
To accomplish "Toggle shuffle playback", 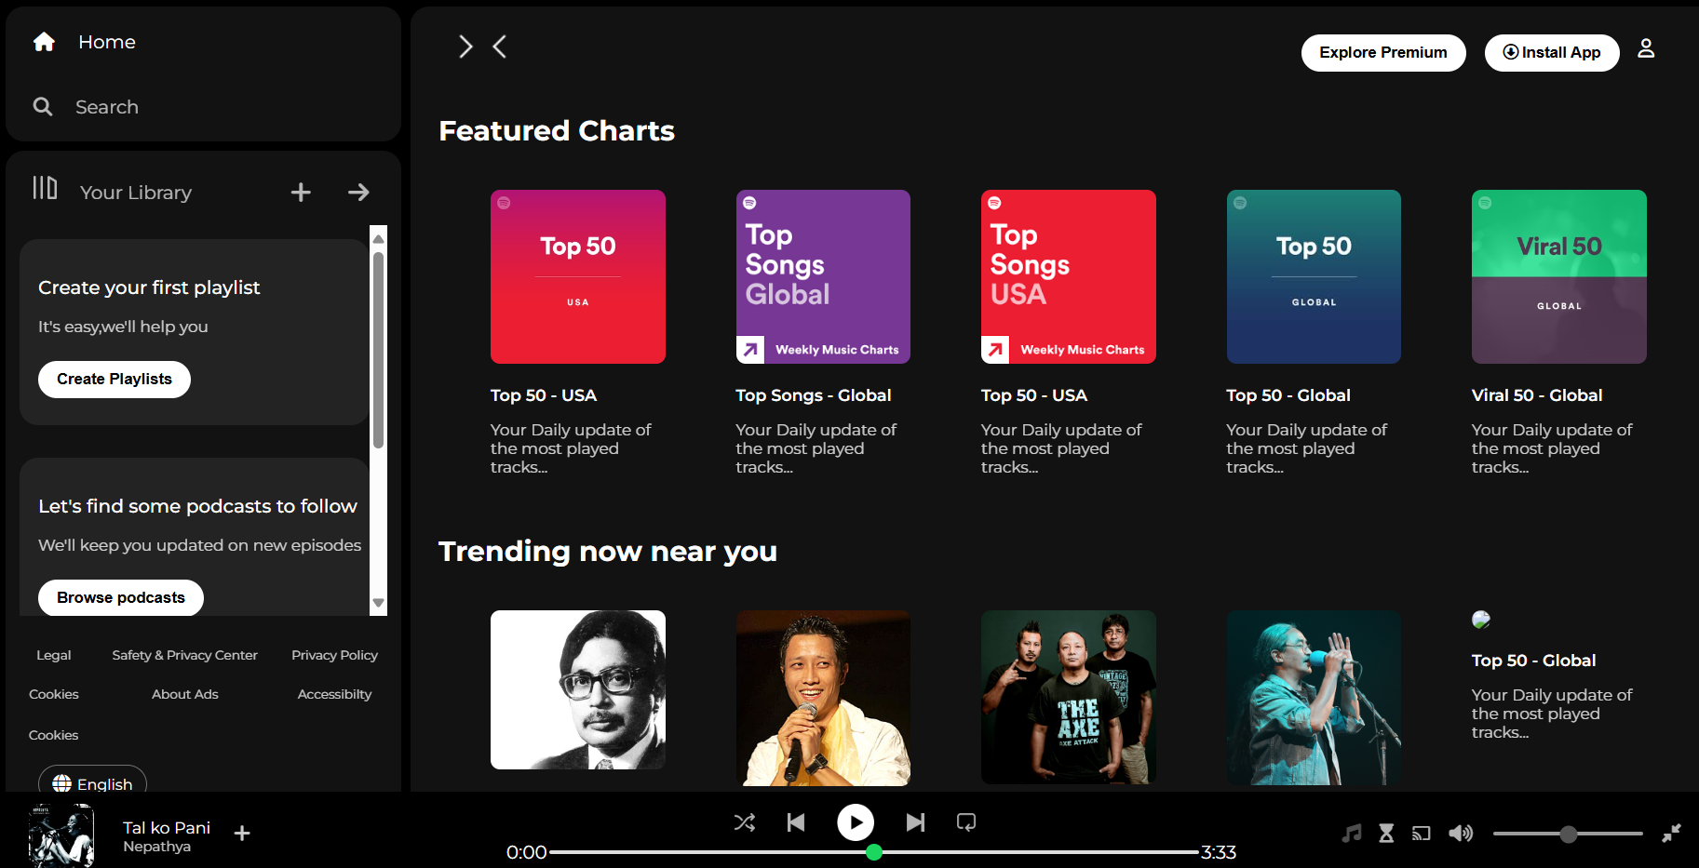I will (745, 822).
